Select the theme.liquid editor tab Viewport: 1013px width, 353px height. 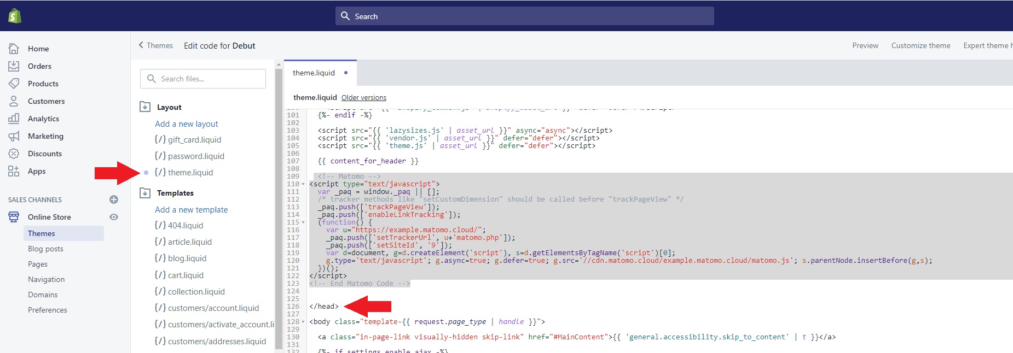pyautogui.click(x=314, y=73)
